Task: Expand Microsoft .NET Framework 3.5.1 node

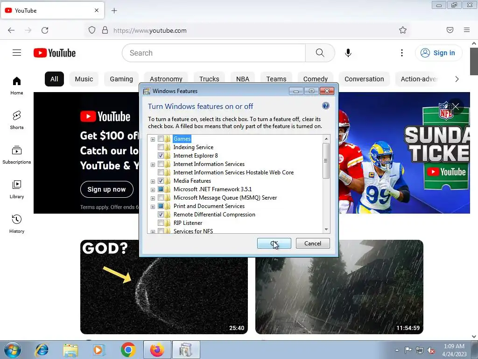Action: pyautogui.click(x=153, y=190)
